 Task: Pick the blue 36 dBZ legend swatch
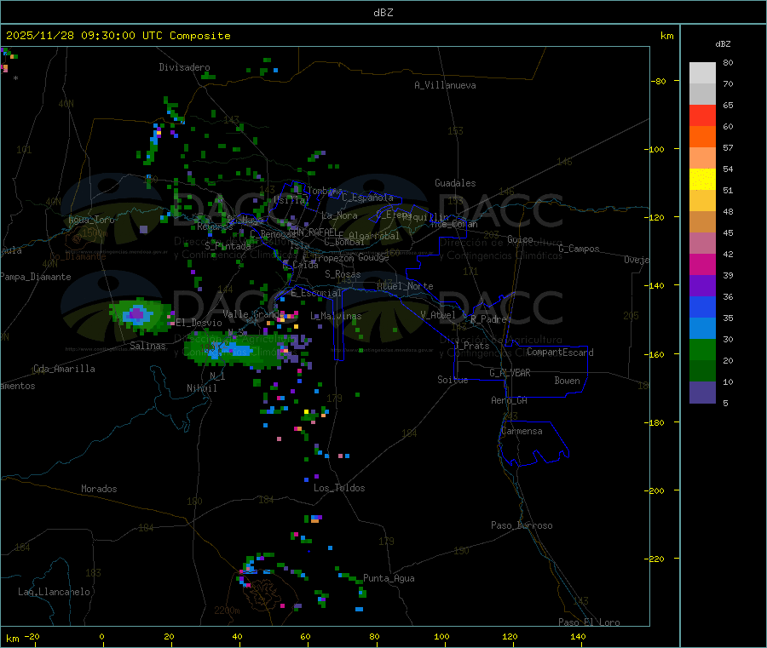702,307
